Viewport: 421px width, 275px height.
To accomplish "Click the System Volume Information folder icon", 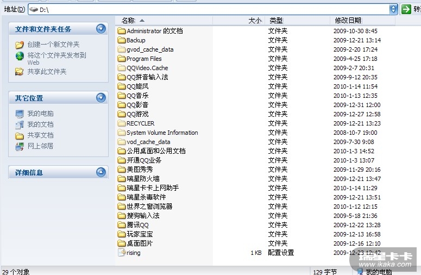I will click(x=122, y=133).
